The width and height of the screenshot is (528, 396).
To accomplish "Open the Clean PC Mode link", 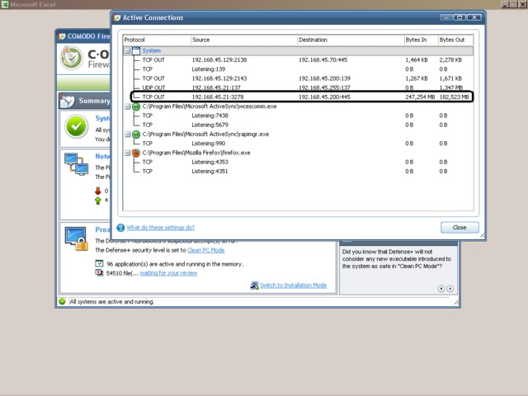I will [205, 250].
